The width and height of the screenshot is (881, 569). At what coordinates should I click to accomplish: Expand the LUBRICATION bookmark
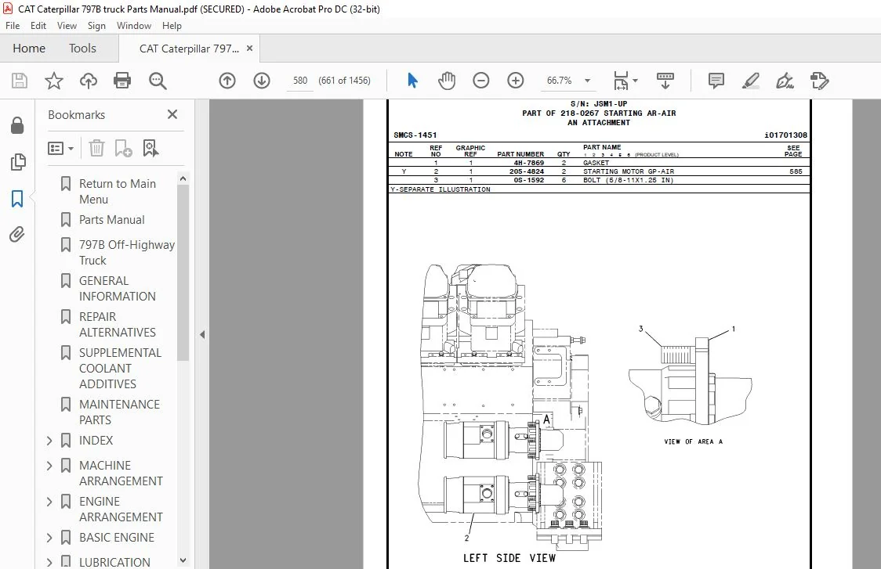click(49, 562)
